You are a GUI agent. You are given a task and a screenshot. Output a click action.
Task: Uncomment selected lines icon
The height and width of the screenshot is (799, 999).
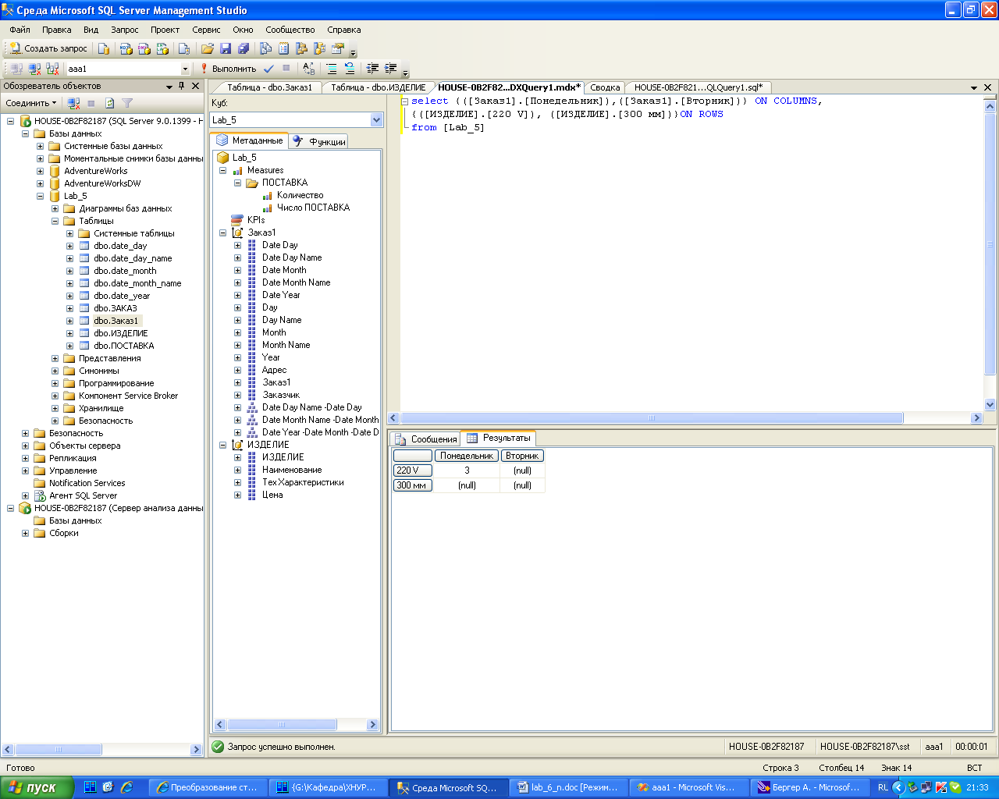[350, 69]
